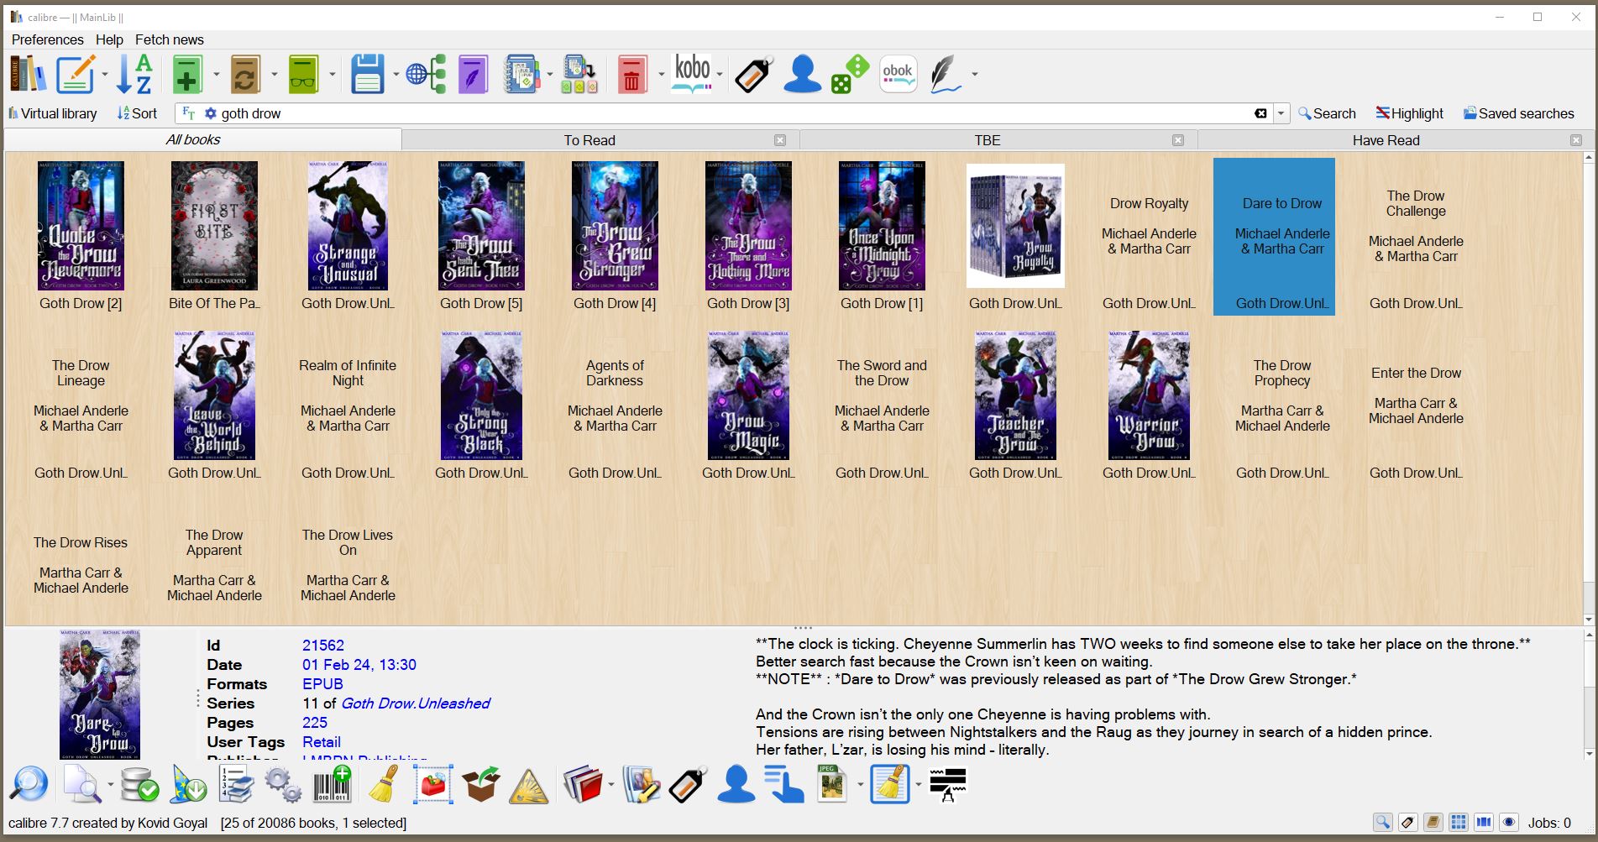Open the Preferences menu

click(47, 39)
